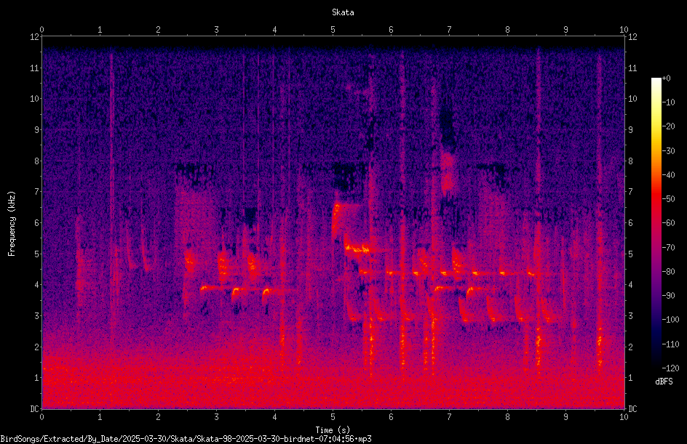The height and width of the screenshot is (444, 687).
Task: Click the 0 tick label on the bottom time axis
Action: point(41,417)
